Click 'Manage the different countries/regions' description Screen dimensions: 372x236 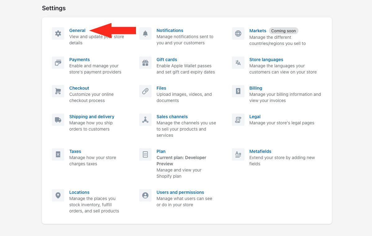pyautogui.click(x=277, y=40)
